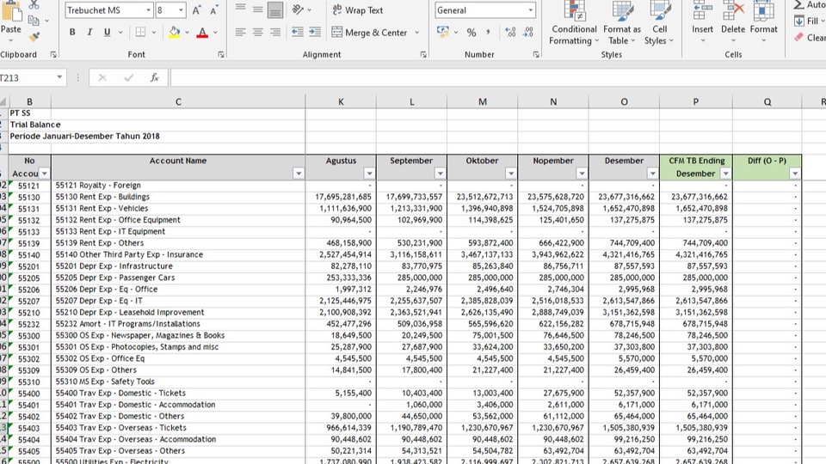Viewport: 826px width, 464px height.
Task: Open the font size dropdown
Action: click(x=181, y=10)
